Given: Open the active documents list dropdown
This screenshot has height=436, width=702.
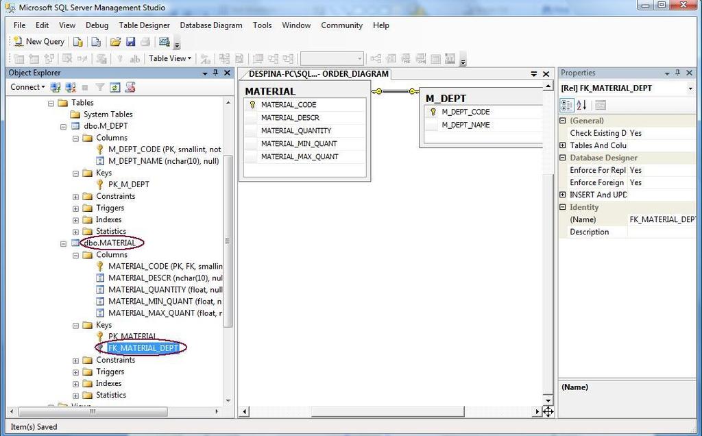Looking at the screenshot, I should (x=533, y=74).
